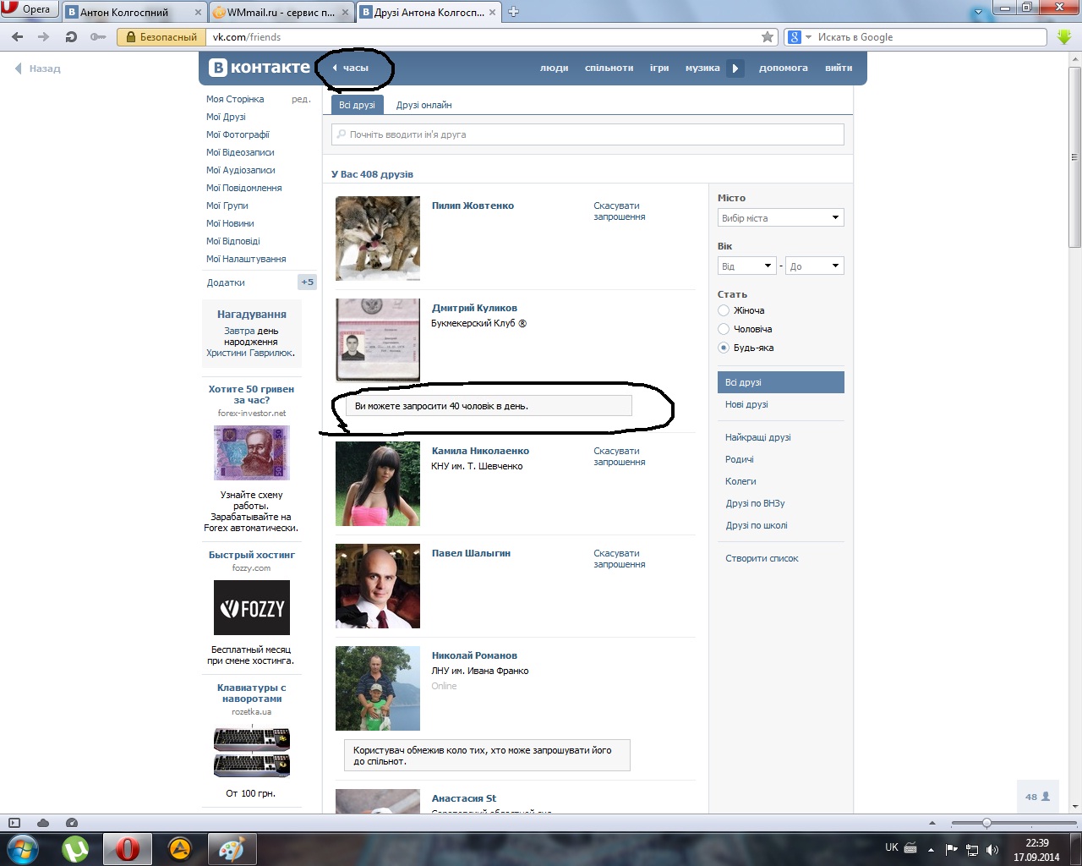Image resolution: width=1082 pixels, height=866 pixels.
Task: Click the 48 friends online counter
Action: click(x=1037, y=796)
